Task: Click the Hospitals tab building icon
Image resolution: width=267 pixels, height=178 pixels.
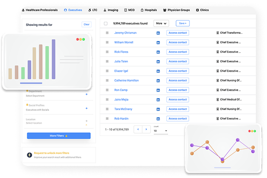Action: [142, 10]
